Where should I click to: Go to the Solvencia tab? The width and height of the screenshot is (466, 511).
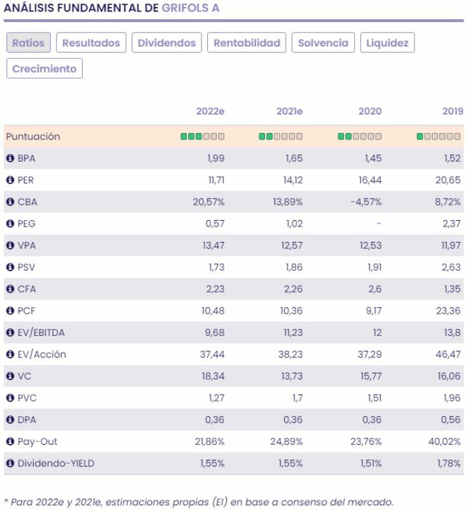tap(323, 43)
